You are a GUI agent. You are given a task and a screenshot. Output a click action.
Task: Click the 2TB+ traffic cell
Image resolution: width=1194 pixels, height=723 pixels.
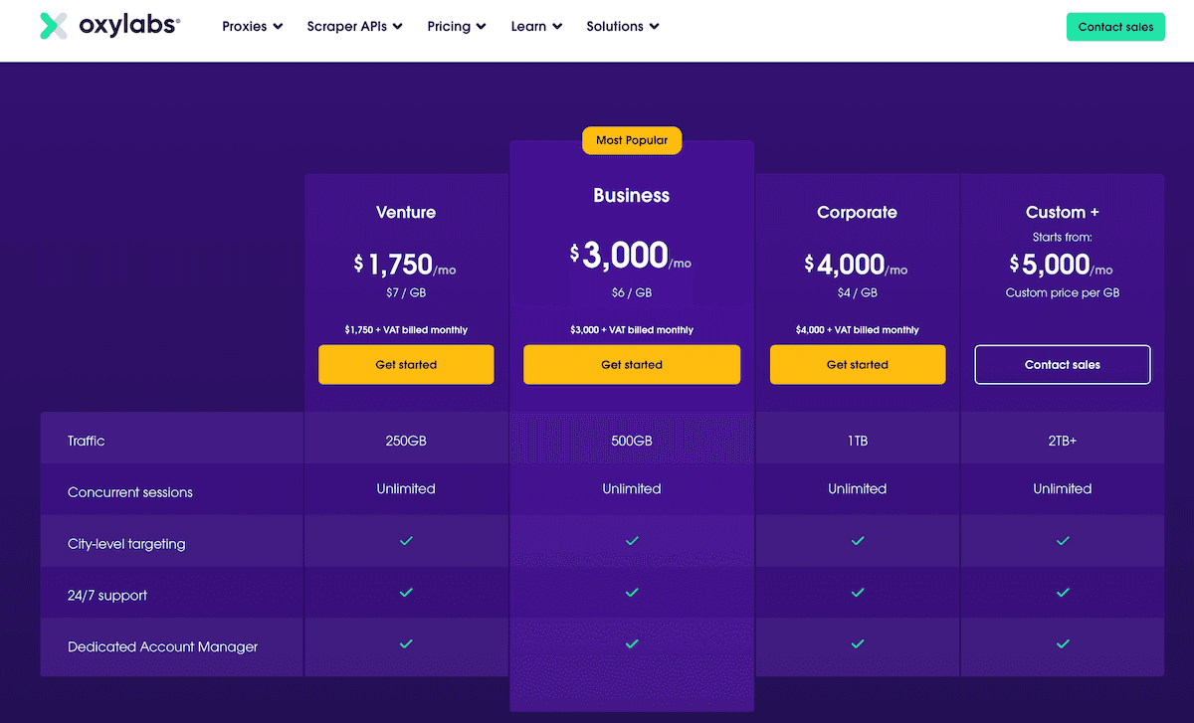click(x=1063, y=440)
